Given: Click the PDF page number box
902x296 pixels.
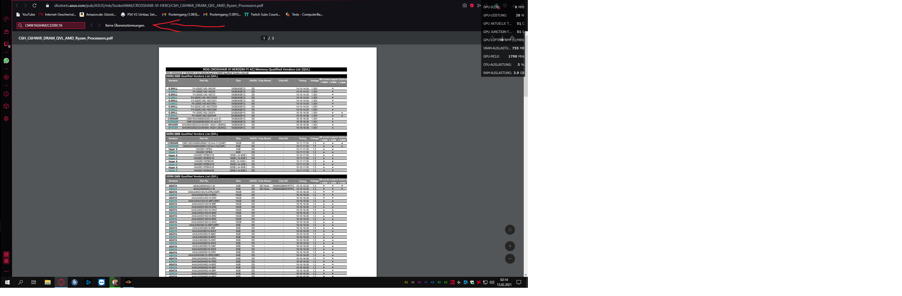Looking at the screenshot, I should coord(264,38).
